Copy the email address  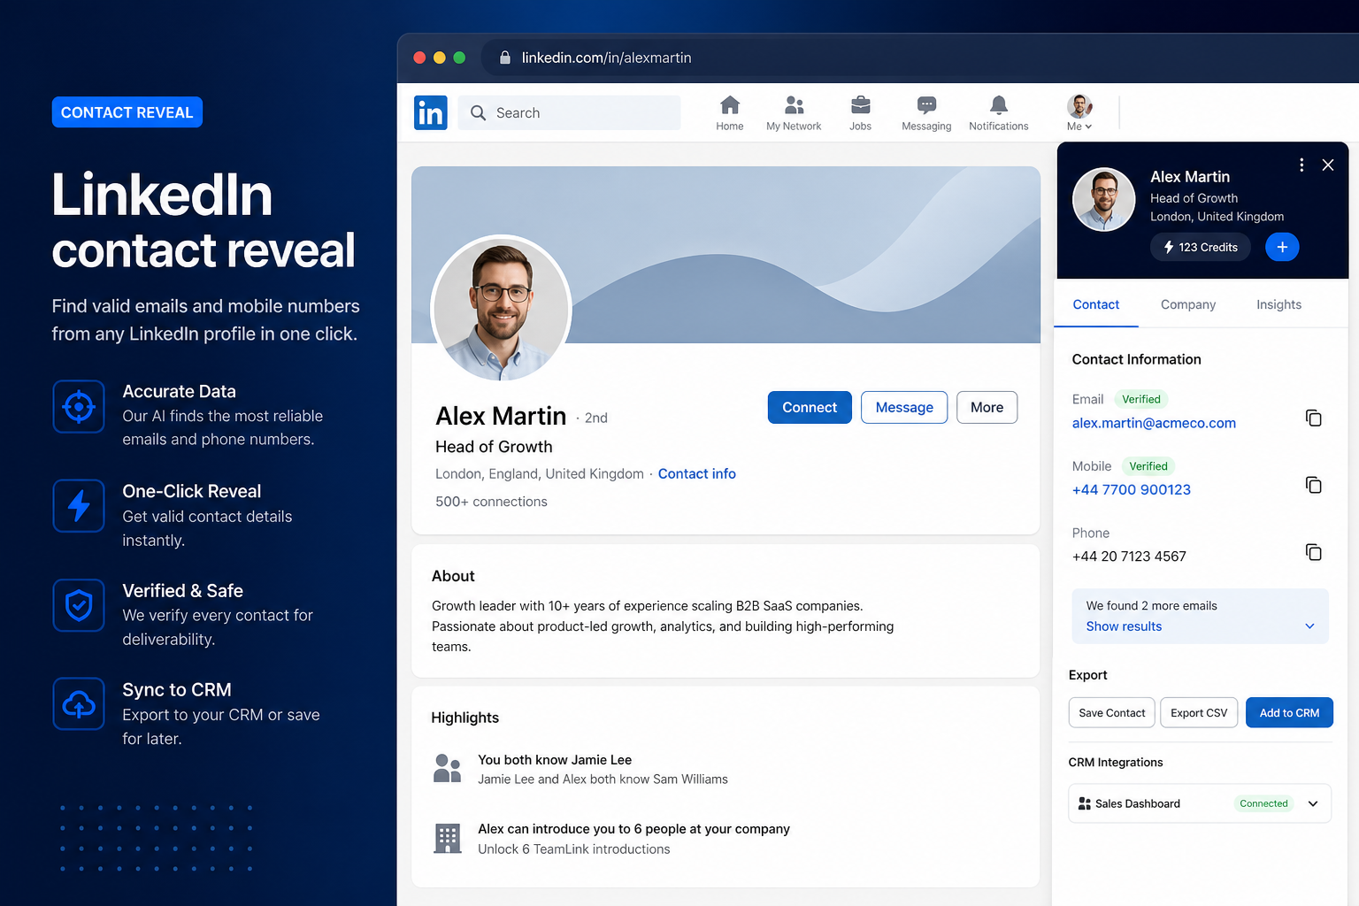(1314, 418)
